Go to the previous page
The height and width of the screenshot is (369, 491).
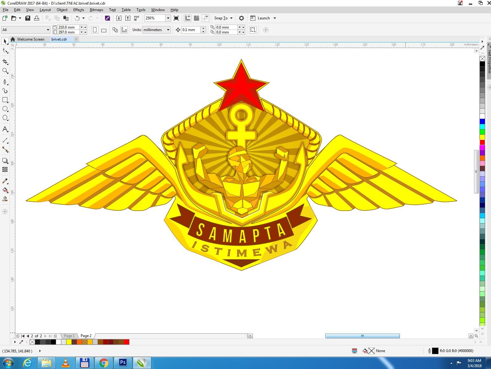pyautogui.click(x=28, y=336)
